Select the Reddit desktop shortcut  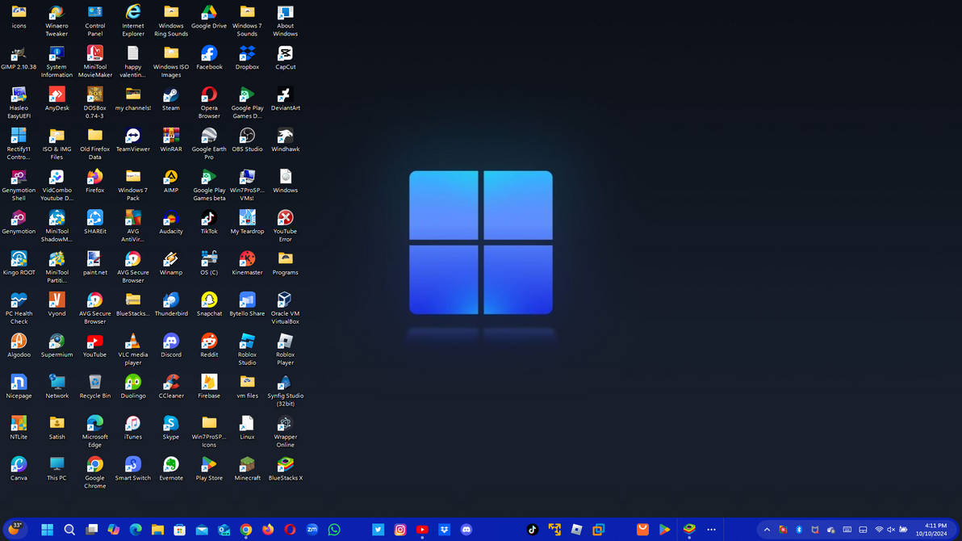coord(209,346)
